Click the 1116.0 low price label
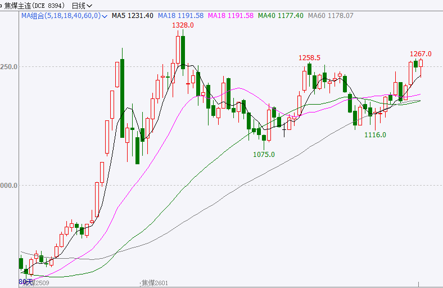The height and width of the screenshot is (288, 443). 375,135
